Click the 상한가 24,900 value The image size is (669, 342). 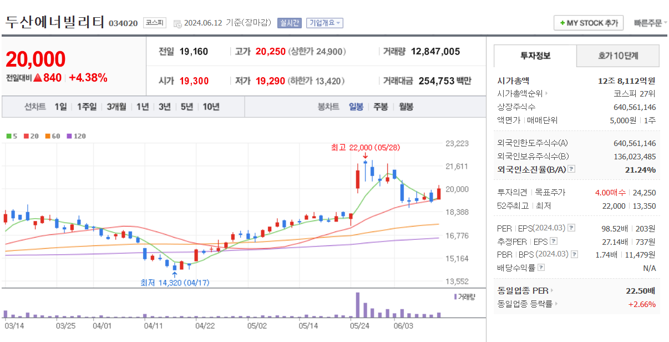[330, 52]
